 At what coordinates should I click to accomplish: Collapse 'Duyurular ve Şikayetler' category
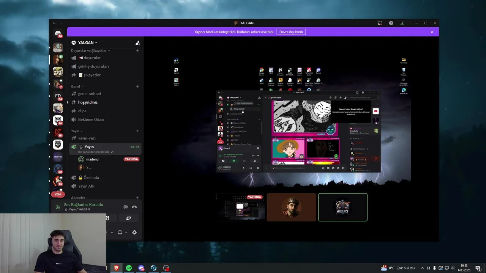point(91,51)
